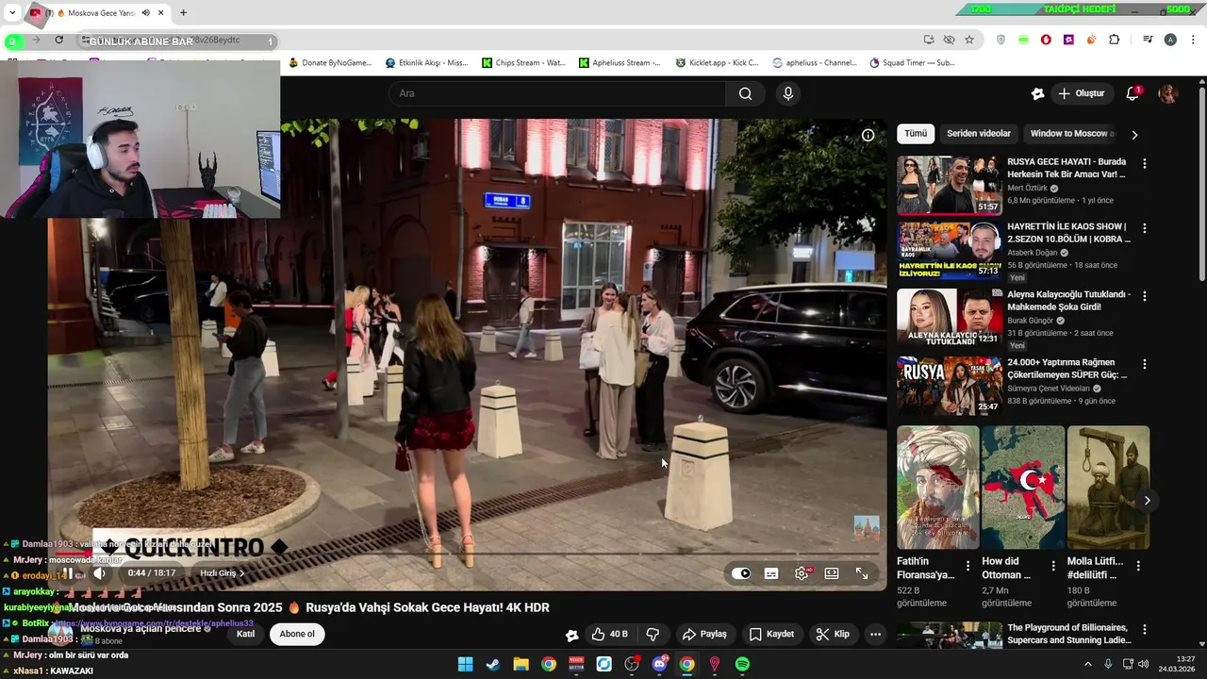Reload the page in Chrome

tap(58, 40)
